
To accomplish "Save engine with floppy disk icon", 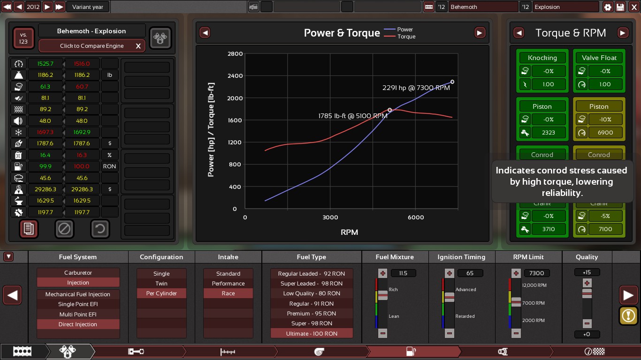I will (x=620, y=7).
